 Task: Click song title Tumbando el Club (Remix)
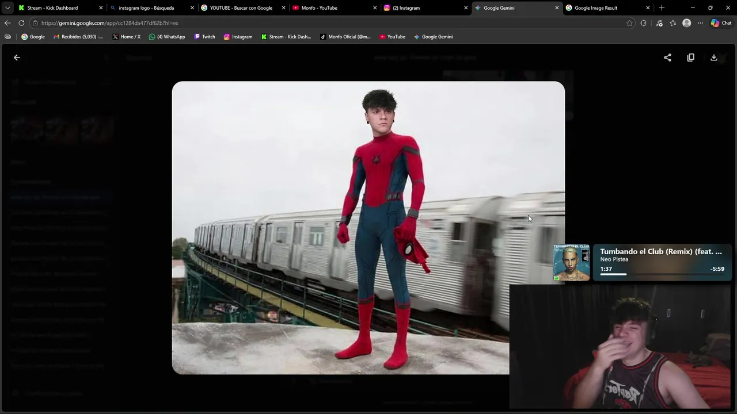point(661,251)
